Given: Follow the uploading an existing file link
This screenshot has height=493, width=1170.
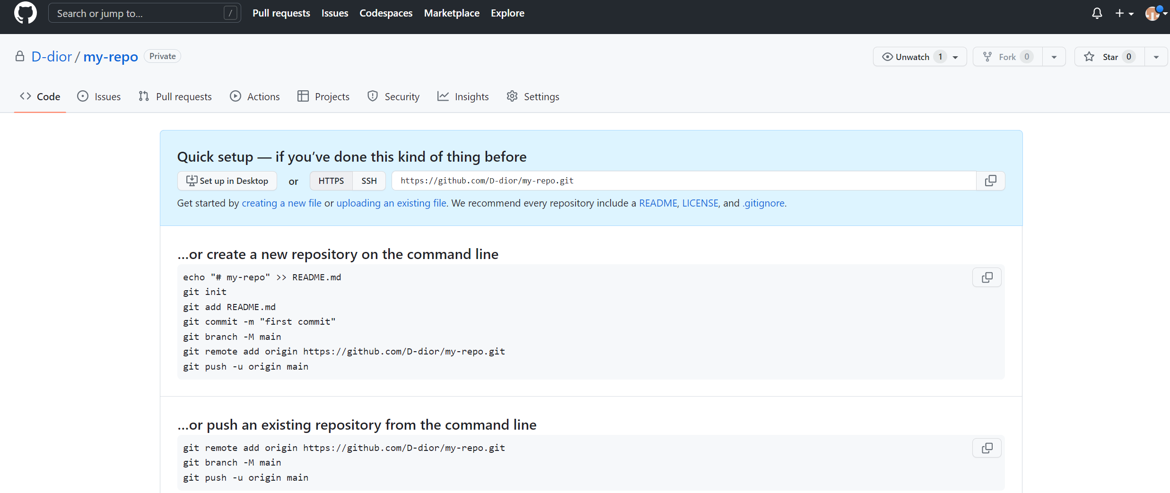Looking at the screenshot, I should 391,203.
